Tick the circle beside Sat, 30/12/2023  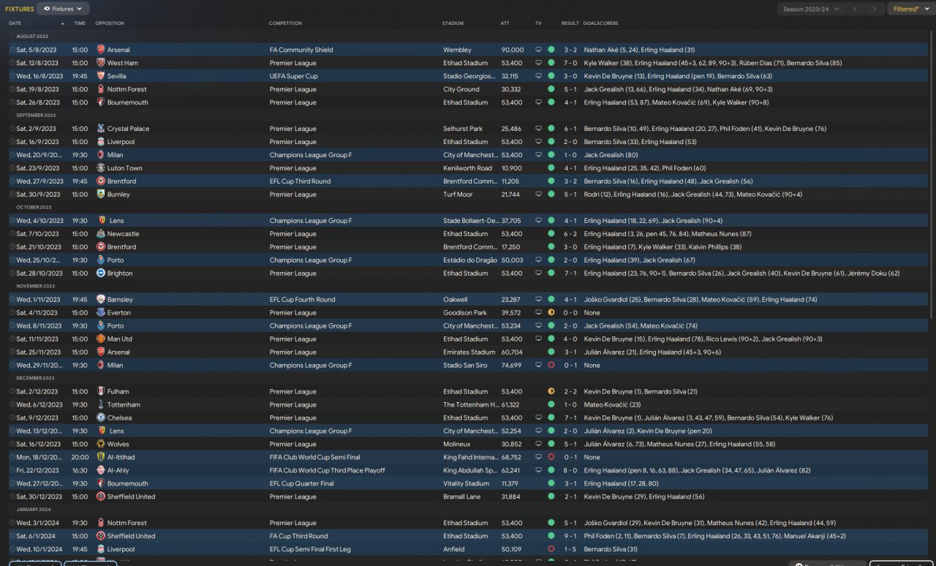pyautogui.click(x=12, y=497)
